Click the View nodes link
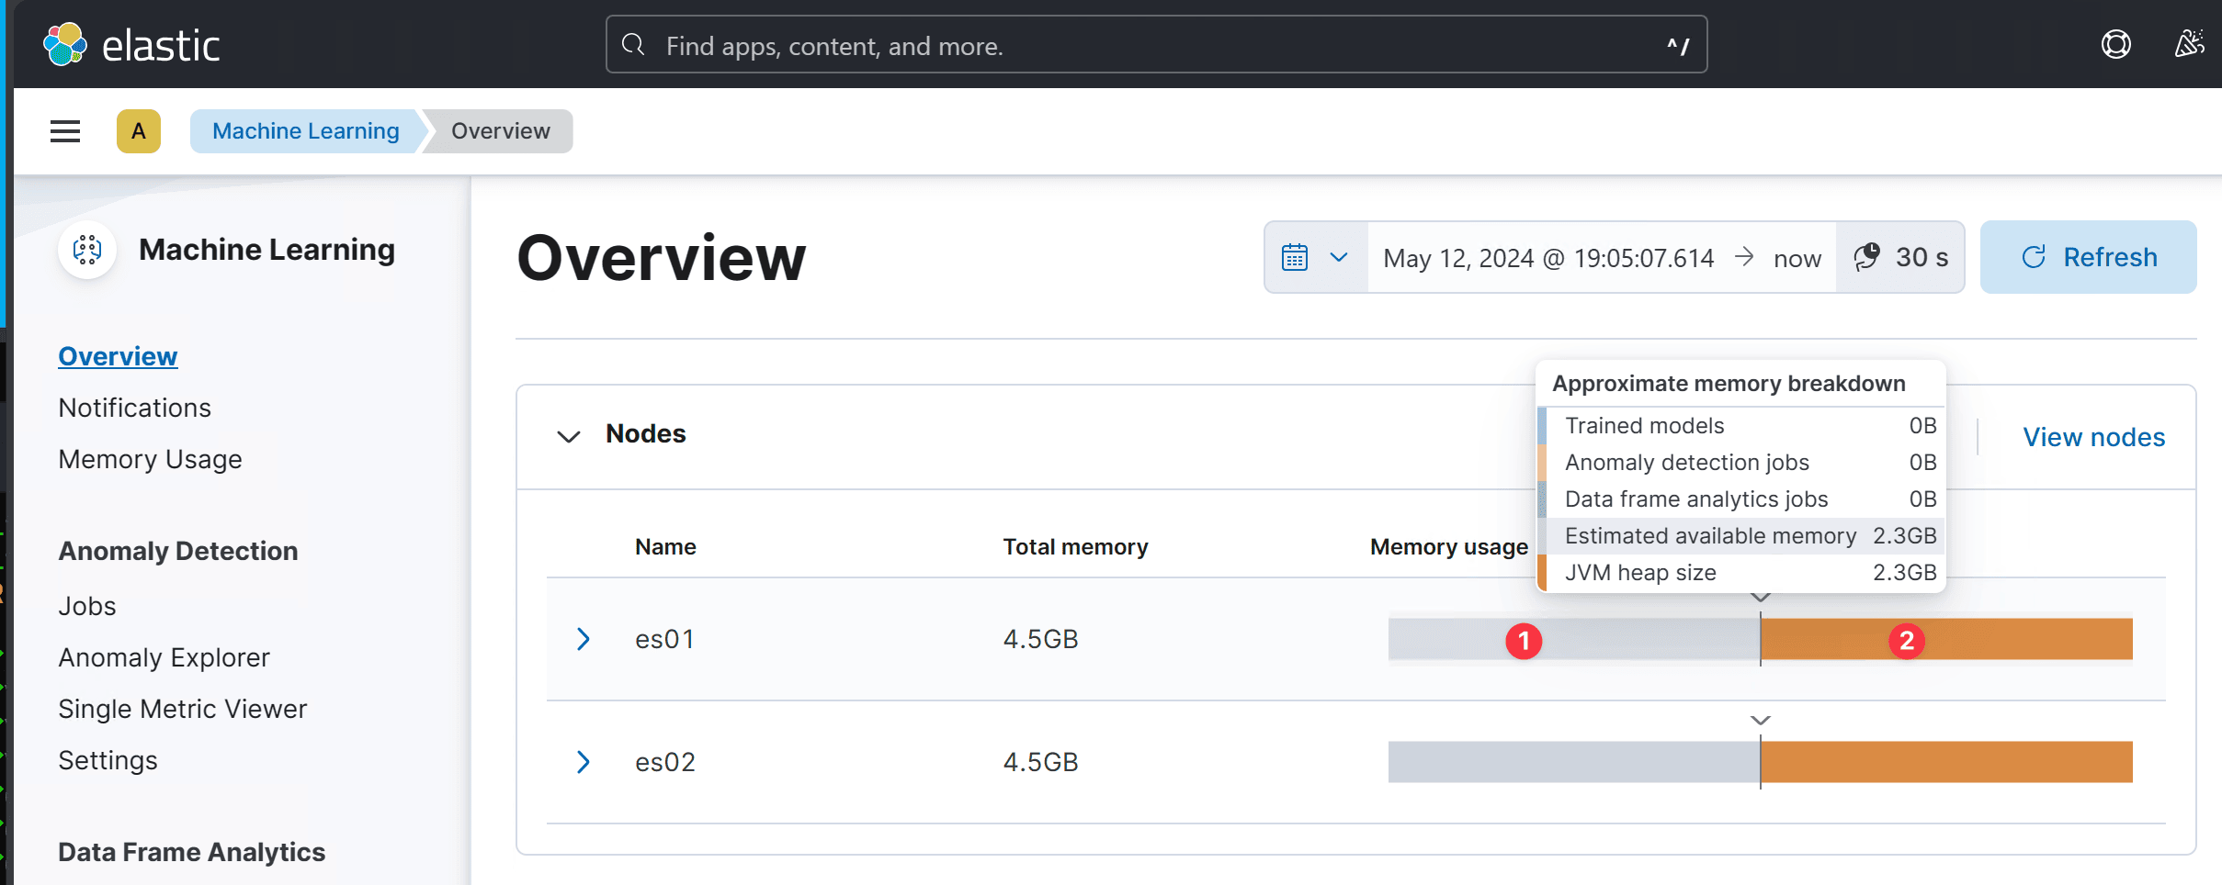The image size is (2222, 885). (x=2093, y=437)
